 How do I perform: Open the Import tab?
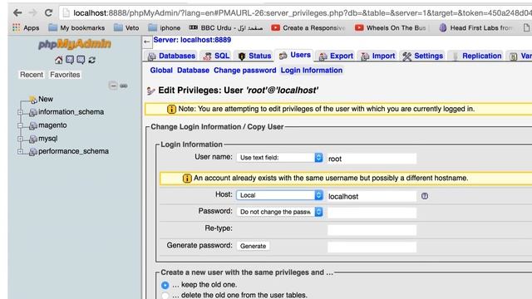377,56
